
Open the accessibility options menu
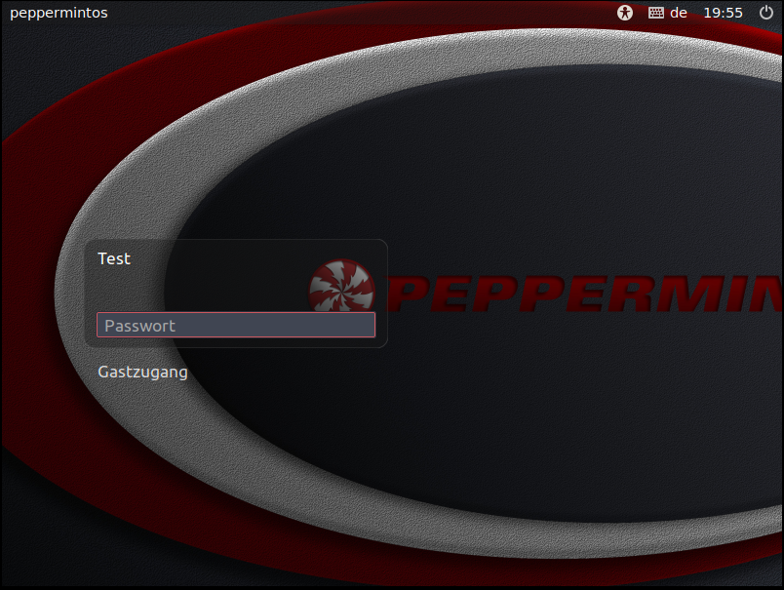pos(625,13)
